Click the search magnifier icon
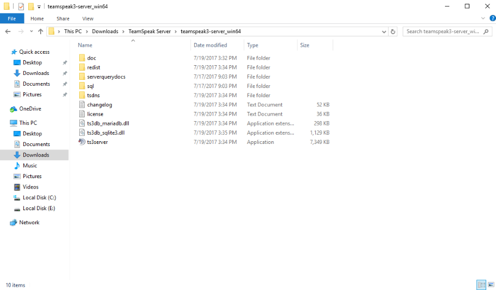The image size is (496, 290). click(486, 31)
